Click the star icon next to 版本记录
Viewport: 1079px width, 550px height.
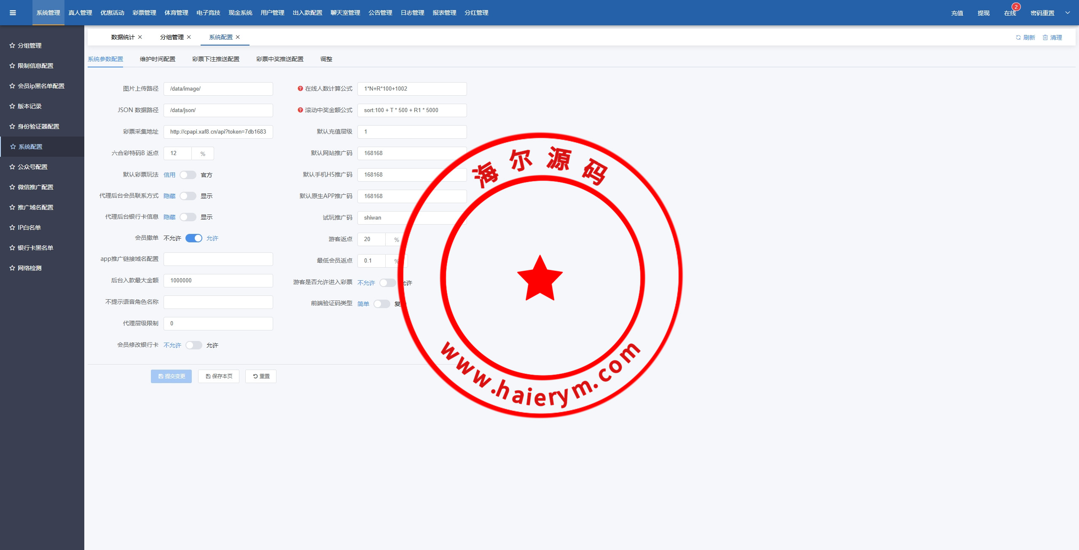click(12, 106)
